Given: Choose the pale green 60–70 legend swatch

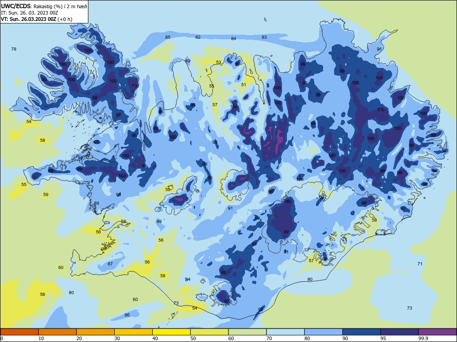Looking at the screenshot, I should click(x=247, y=332).
